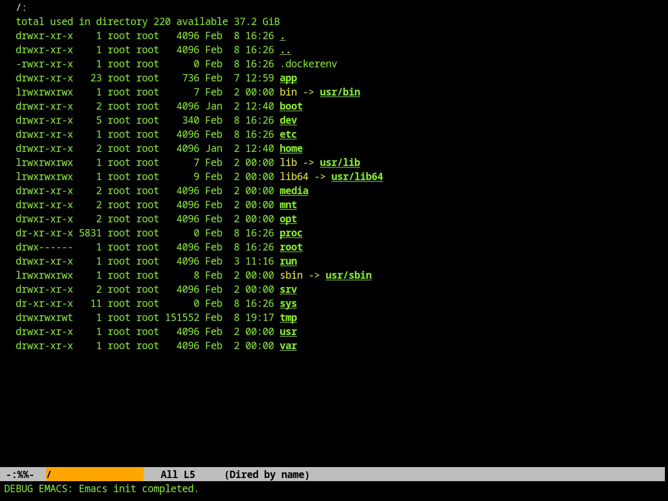Click the 340 size of dev

coord(190,121)
